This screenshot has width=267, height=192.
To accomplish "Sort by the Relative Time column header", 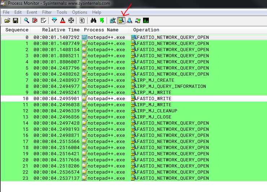I will coord(56,30).
